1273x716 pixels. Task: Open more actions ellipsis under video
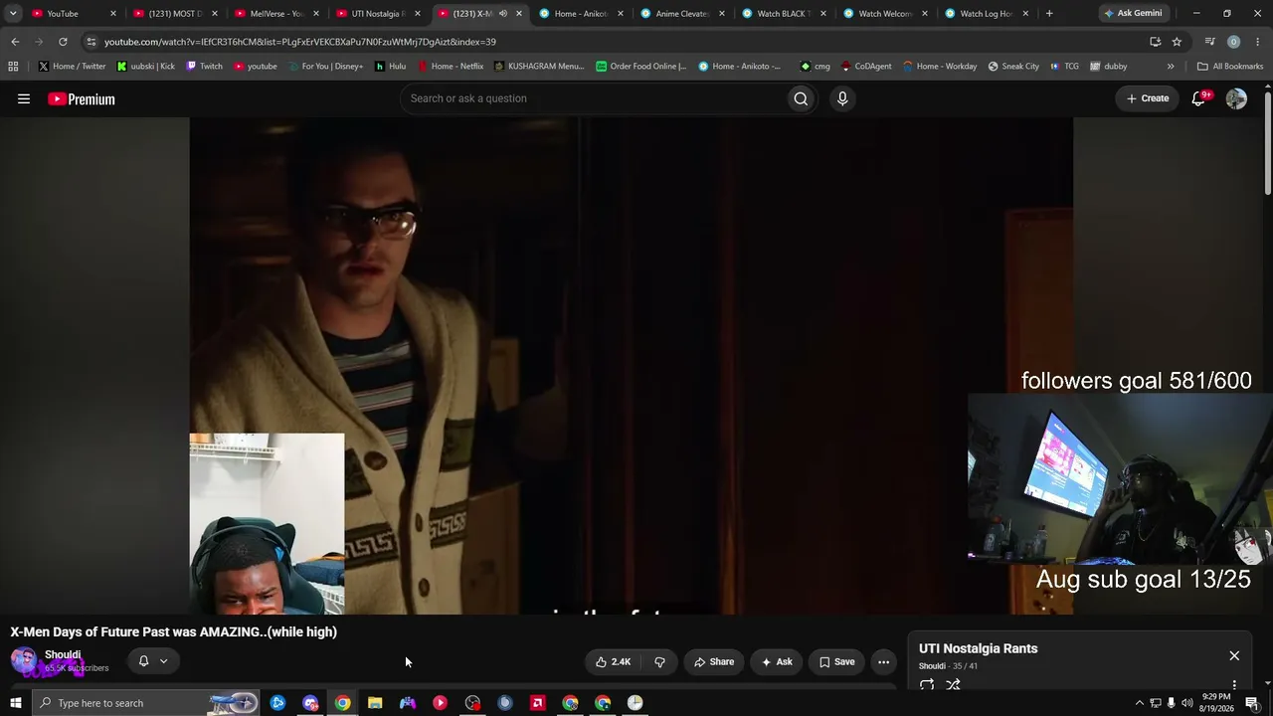883,662
